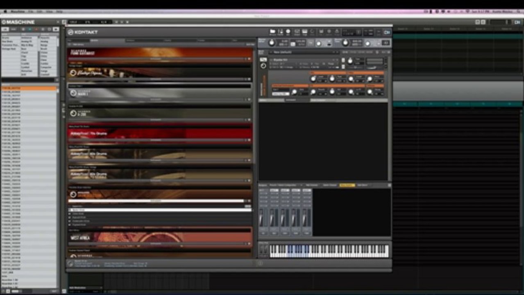Click the NI snapshot camera button in Kontakt header
Image resolution: width=524 pixels, height=295 pixels.
[x=387, y=32]
